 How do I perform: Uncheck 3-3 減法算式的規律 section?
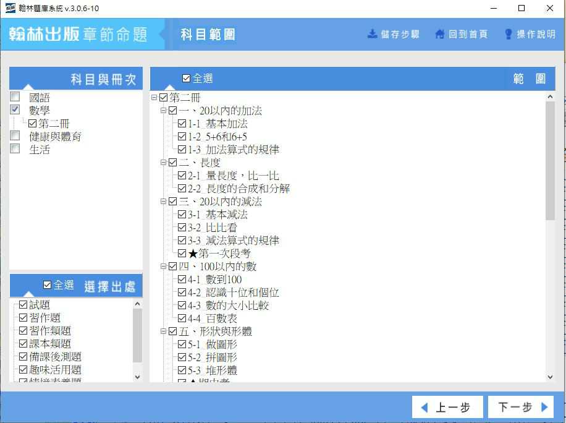[x=182, y=241]
